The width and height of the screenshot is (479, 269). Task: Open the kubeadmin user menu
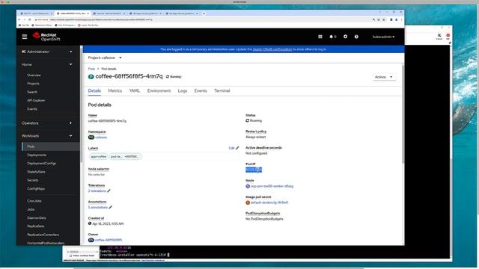pyautogui.click(x=383, y=37)
